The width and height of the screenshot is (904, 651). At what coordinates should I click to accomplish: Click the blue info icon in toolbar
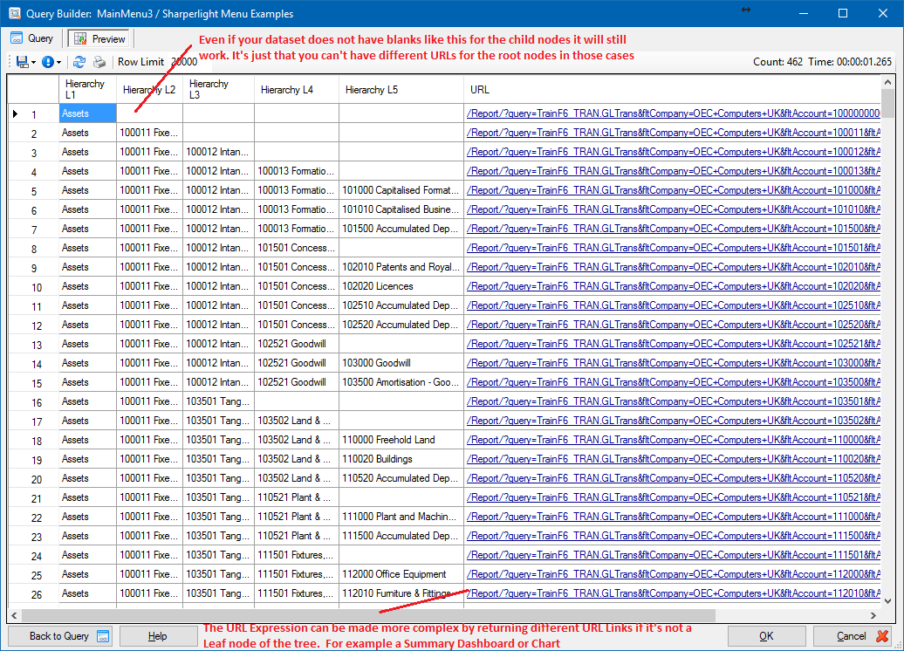48,62
